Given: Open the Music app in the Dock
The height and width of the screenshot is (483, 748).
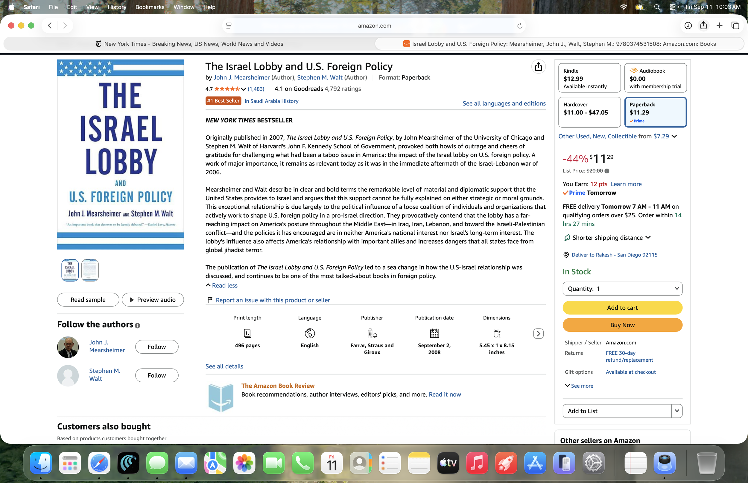Looking at the screenshot, I should 477,463.
